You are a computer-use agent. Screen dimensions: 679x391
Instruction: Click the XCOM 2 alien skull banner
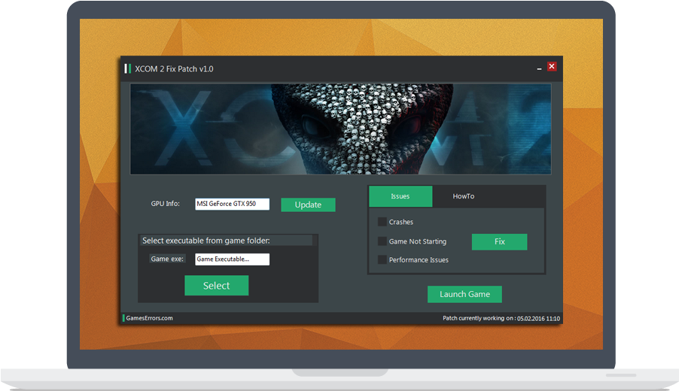pyautogui.click(x=340, y=129)
